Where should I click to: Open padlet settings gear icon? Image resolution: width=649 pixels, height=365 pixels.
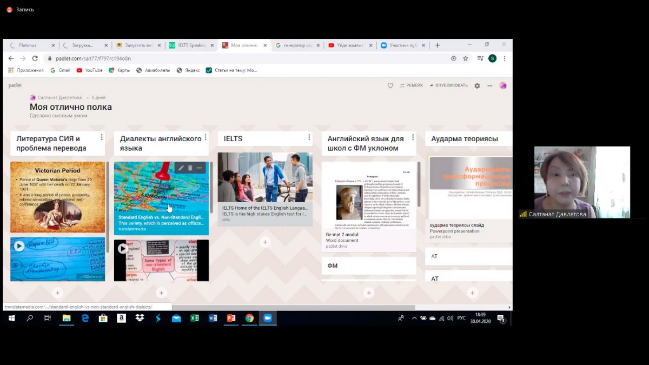[x=477, y=85]
